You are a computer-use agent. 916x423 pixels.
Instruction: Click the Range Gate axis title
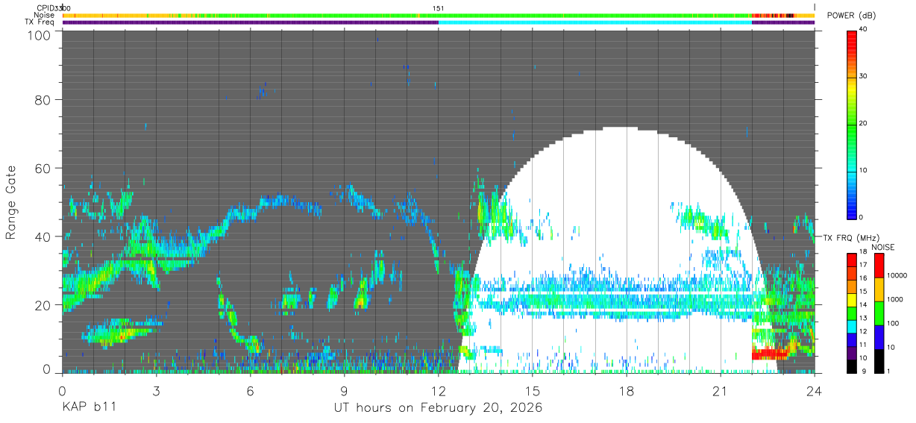pyautogui.click(x=11, y=203)
